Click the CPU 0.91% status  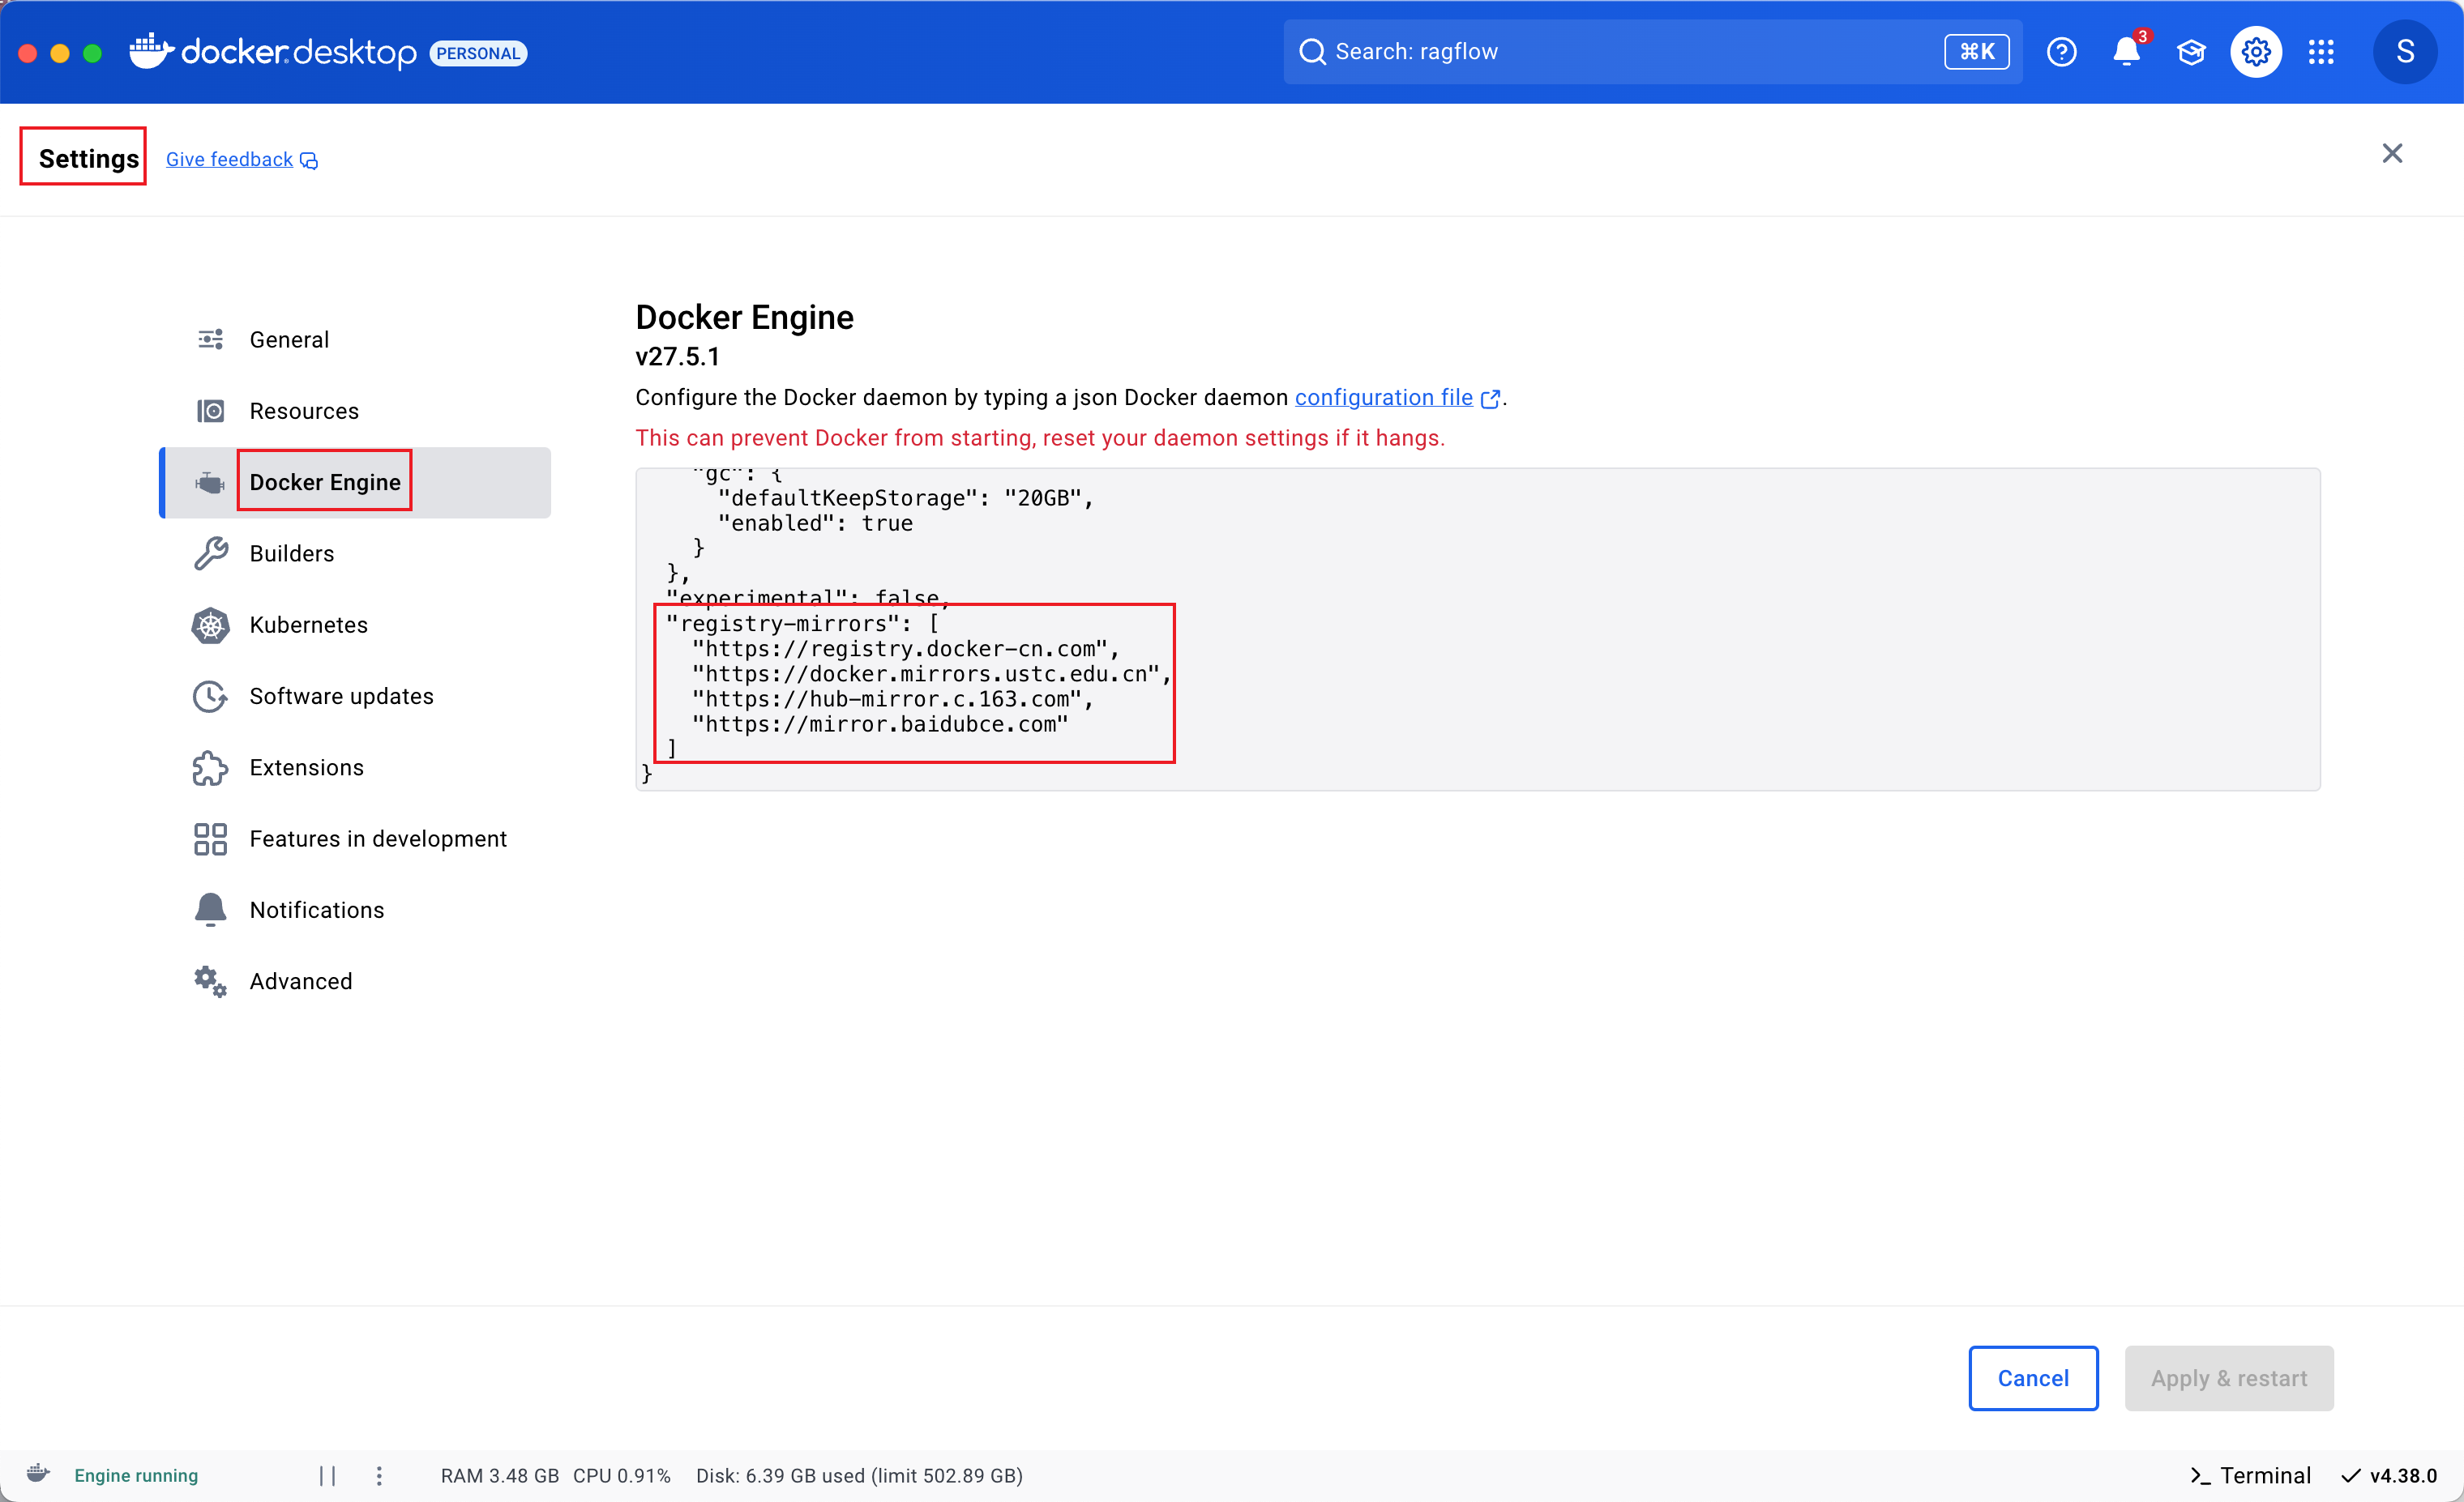[x=621, y=1476]
